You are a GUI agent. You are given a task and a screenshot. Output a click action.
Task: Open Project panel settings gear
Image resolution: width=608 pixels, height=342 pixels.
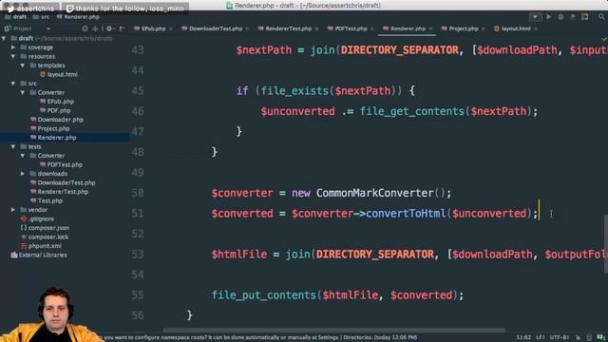(109, 28)
